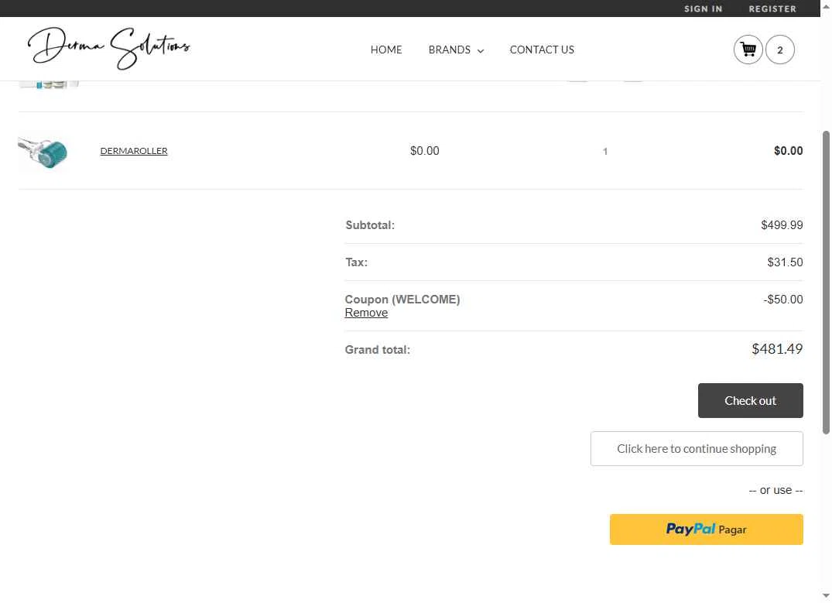Click Sign In in the top bar
The image size is (832, 603).
[703, 9]
